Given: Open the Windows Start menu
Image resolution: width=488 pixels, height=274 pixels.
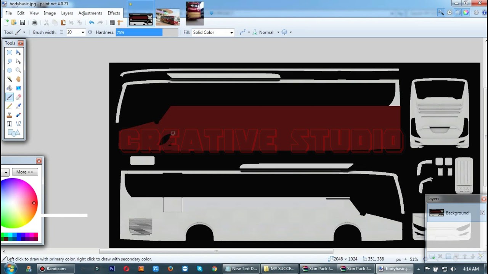Looking at the screenshot, I should tap(10, 269).
